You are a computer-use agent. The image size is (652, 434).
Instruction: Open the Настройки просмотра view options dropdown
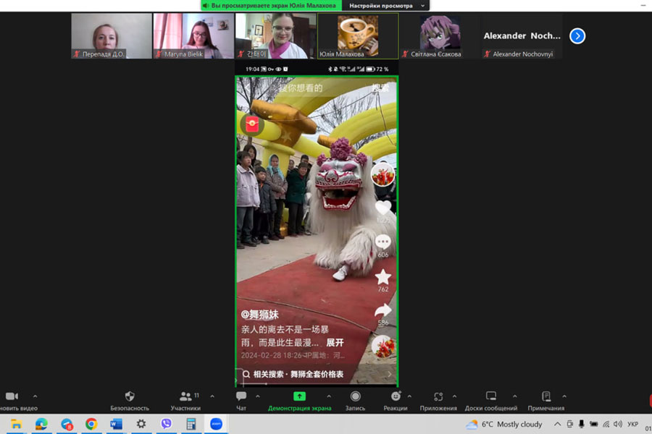point(385,6)
